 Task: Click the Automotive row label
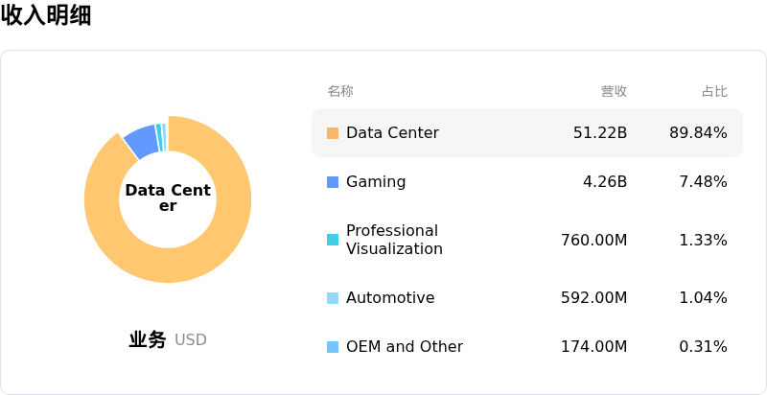[x=390, y=298]
